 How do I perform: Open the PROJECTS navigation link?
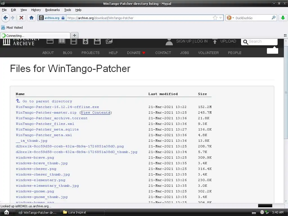[90, 53]
